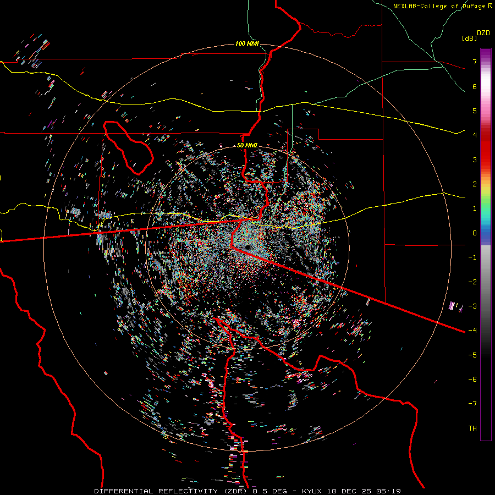This screenshot has height=495, width=495.
Task: Click the Differential Reflectivity KYUX caption text
Action: [x=248, y=491]
